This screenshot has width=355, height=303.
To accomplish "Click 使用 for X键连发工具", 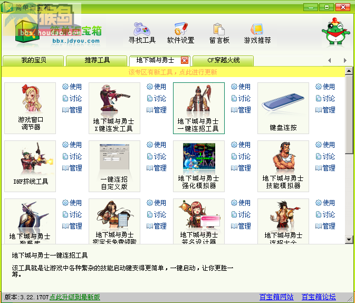I will click(157, 87).
